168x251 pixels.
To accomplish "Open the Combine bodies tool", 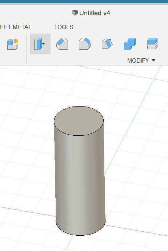I will 130,44.
